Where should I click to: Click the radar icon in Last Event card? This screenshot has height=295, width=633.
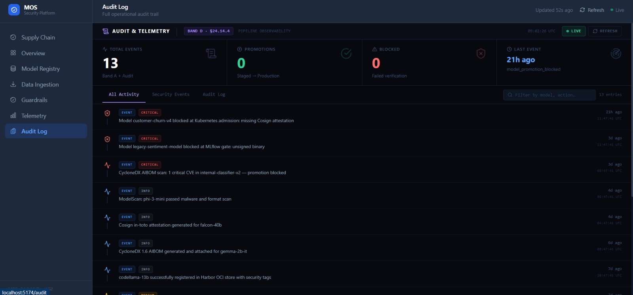616,53
